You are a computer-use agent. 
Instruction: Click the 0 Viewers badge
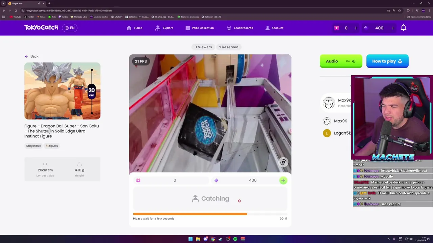point(203,47)
